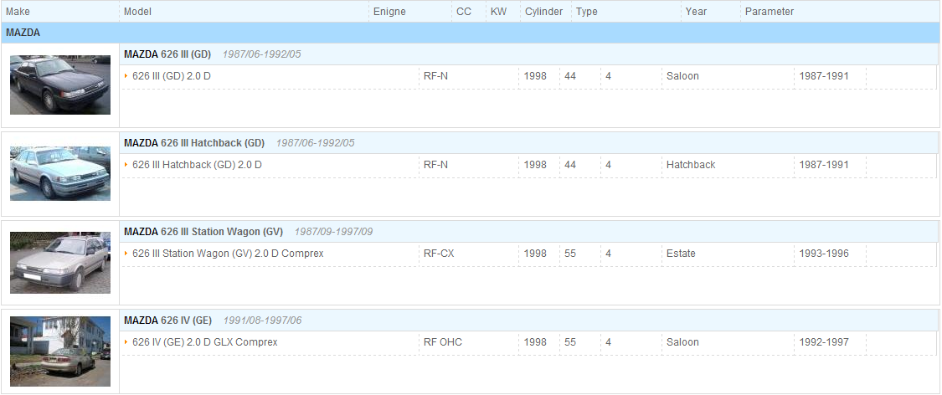Viewport: 942px width, 395px height.
Task: Click the arrow before 626 IV (GE) 2.0 D GLX Comprex
Action: point(126,342)
